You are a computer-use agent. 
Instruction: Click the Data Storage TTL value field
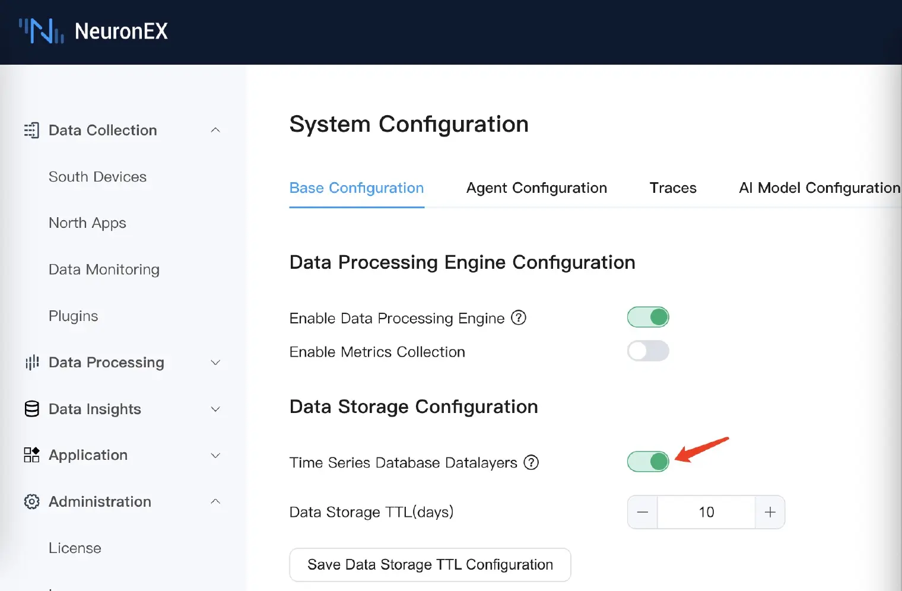coord(706,512)
